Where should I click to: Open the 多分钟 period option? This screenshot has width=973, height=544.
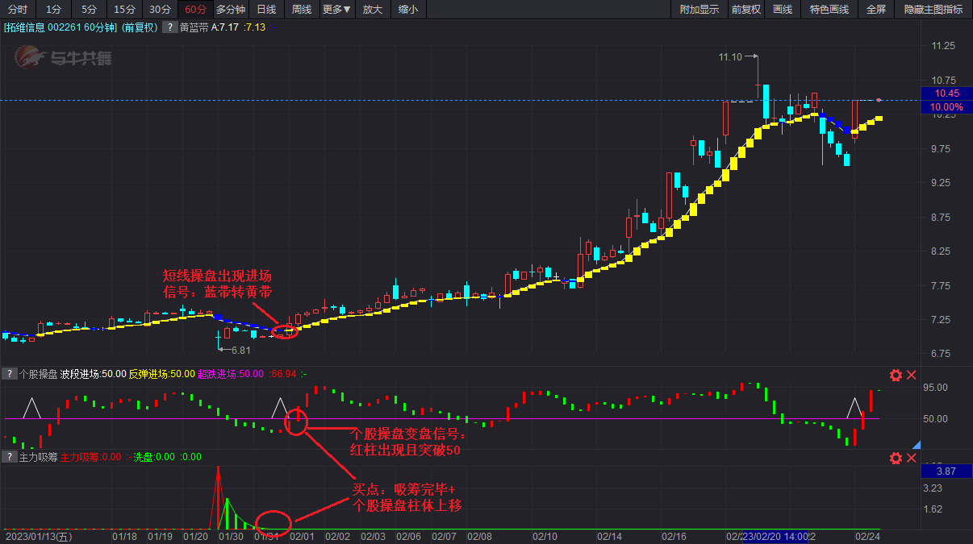[x=231, y=10]
